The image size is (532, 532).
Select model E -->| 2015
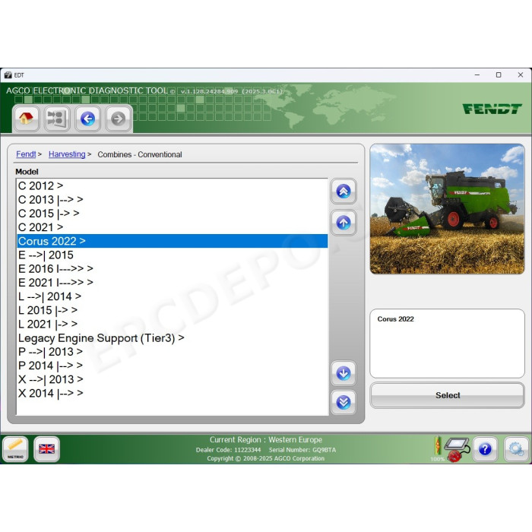pos(173,255)
